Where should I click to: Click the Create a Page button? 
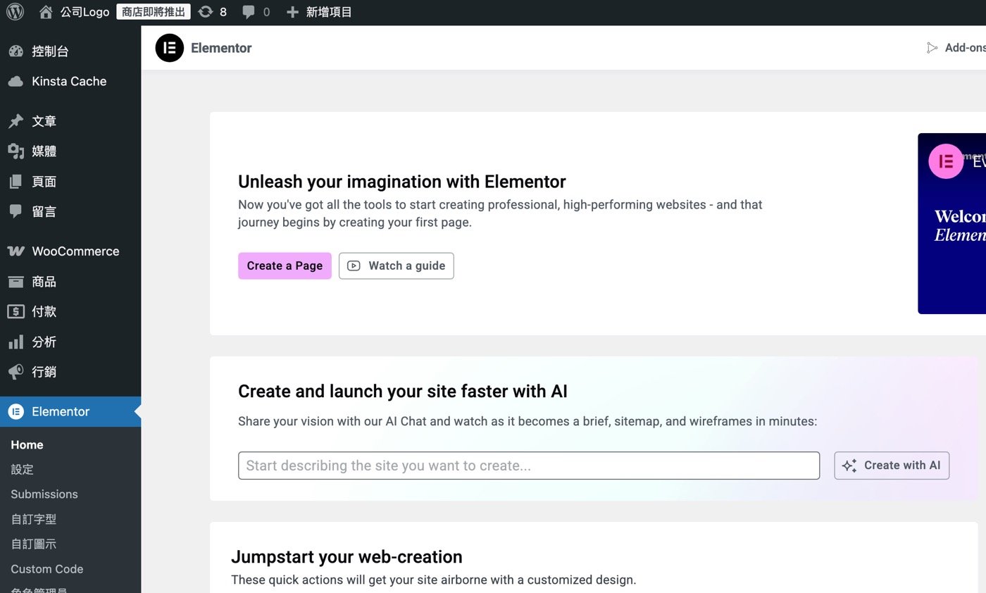coord(285,266)
